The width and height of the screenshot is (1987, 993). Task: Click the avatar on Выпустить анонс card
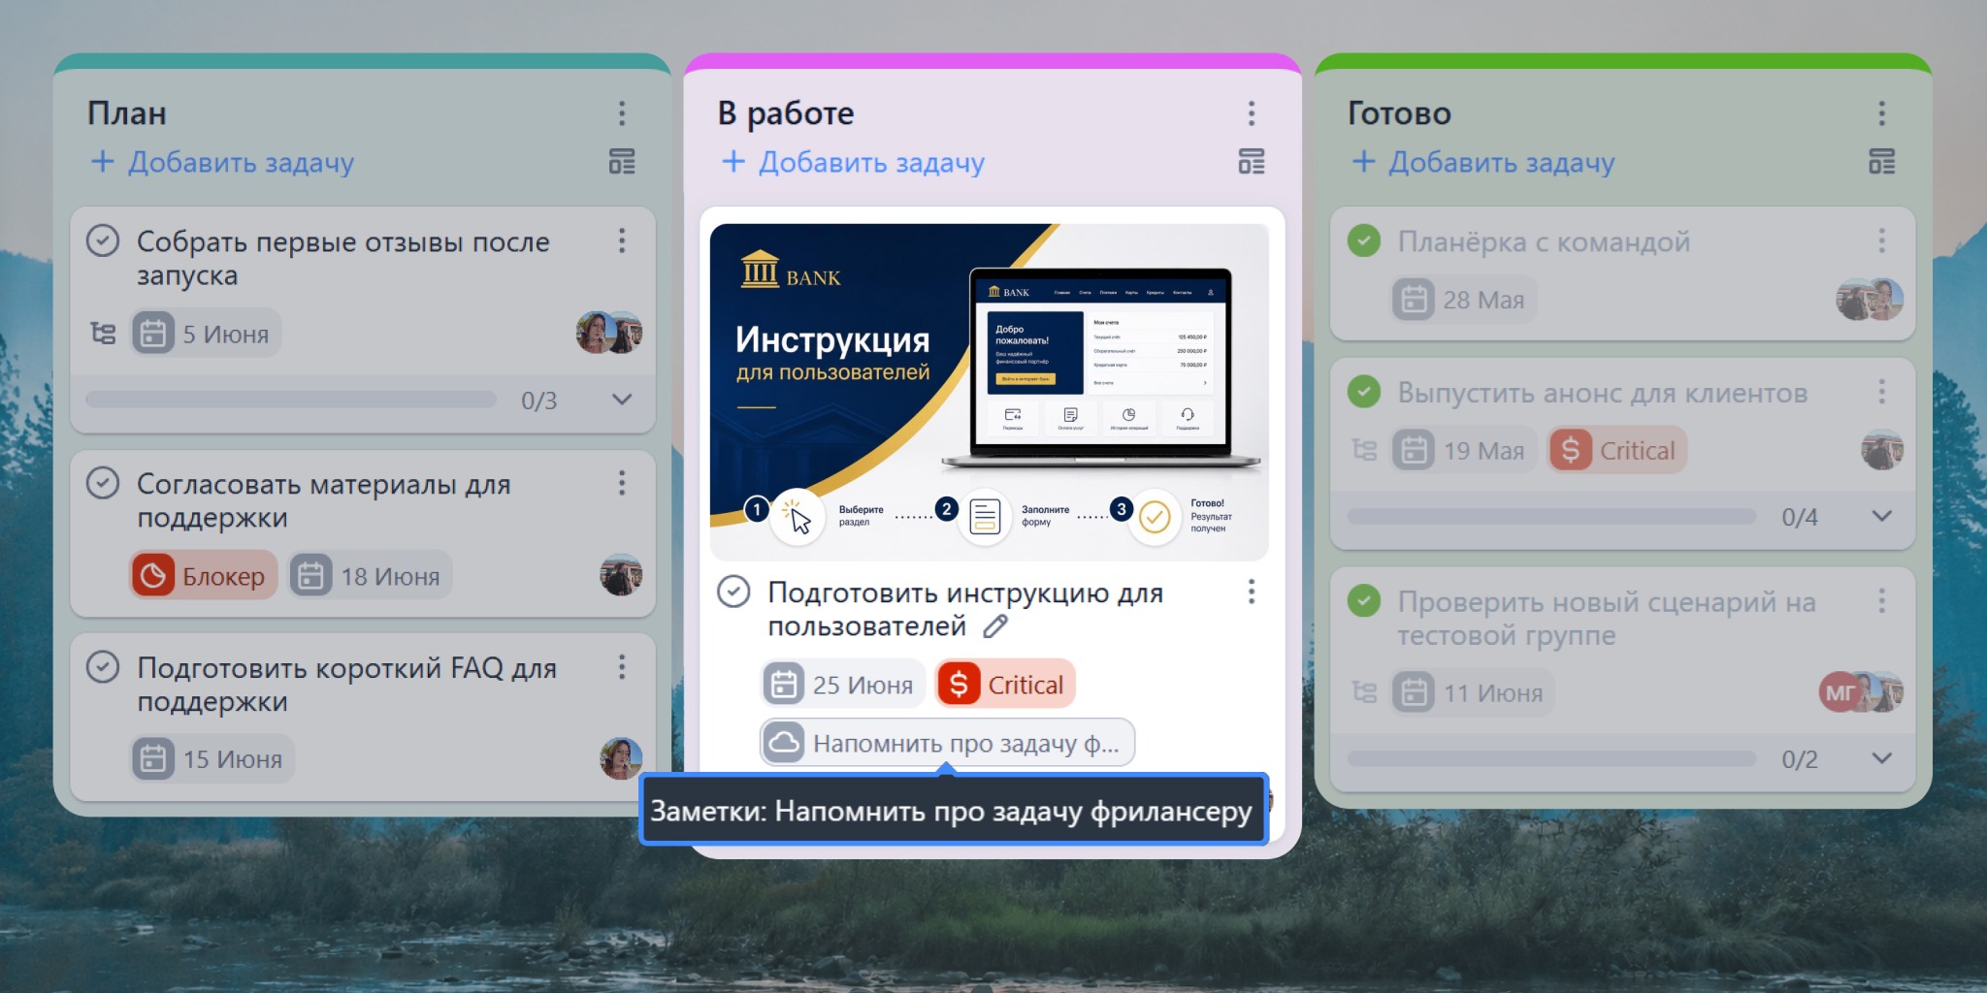1881,450
